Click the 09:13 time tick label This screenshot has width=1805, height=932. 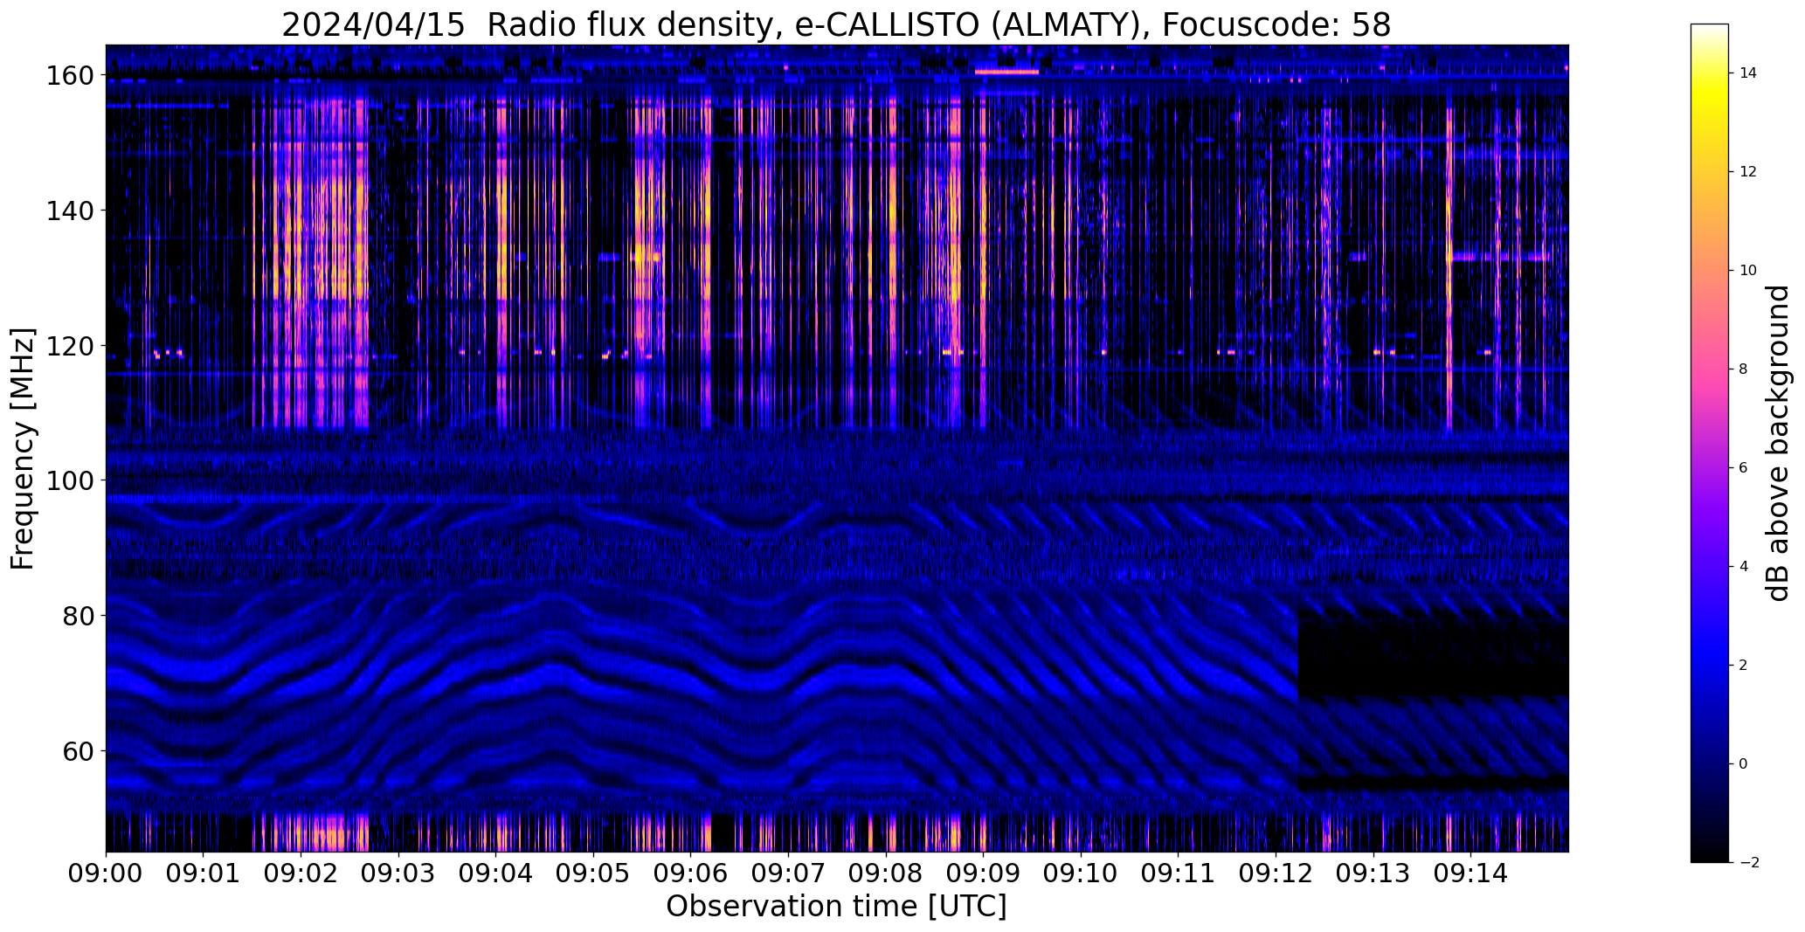click(x=1373, y=873)
